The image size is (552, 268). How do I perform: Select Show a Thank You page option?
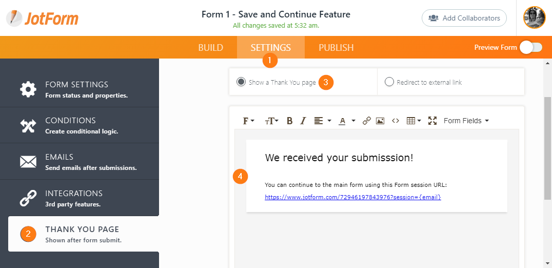coord(241,82)
